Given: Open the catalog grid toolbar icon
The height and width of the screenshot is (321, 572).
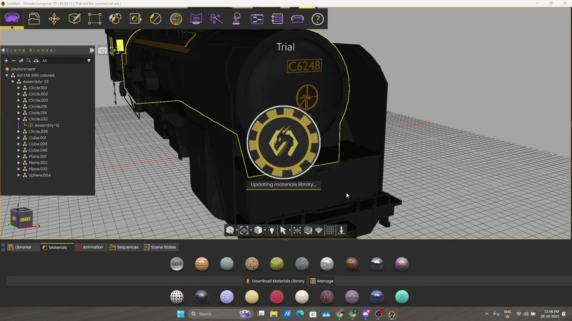Looking at the screenshot, I should [277, 19].
